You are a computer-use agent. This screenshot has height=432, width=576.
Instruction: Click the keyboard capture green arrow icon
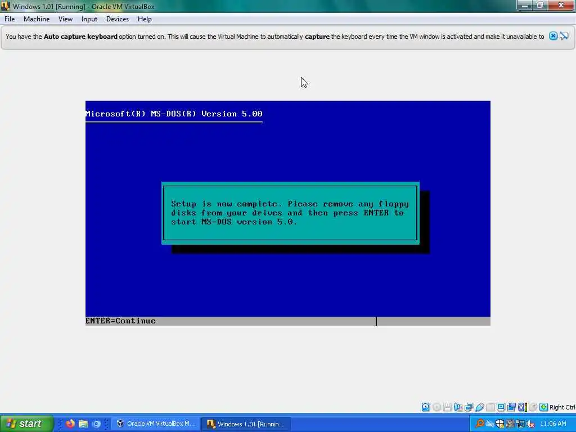click(x=544, y=407)
